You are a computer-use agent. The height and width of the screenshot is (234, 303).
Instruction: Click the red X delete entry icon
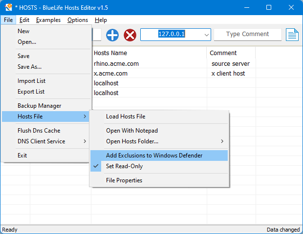point(130,35)
